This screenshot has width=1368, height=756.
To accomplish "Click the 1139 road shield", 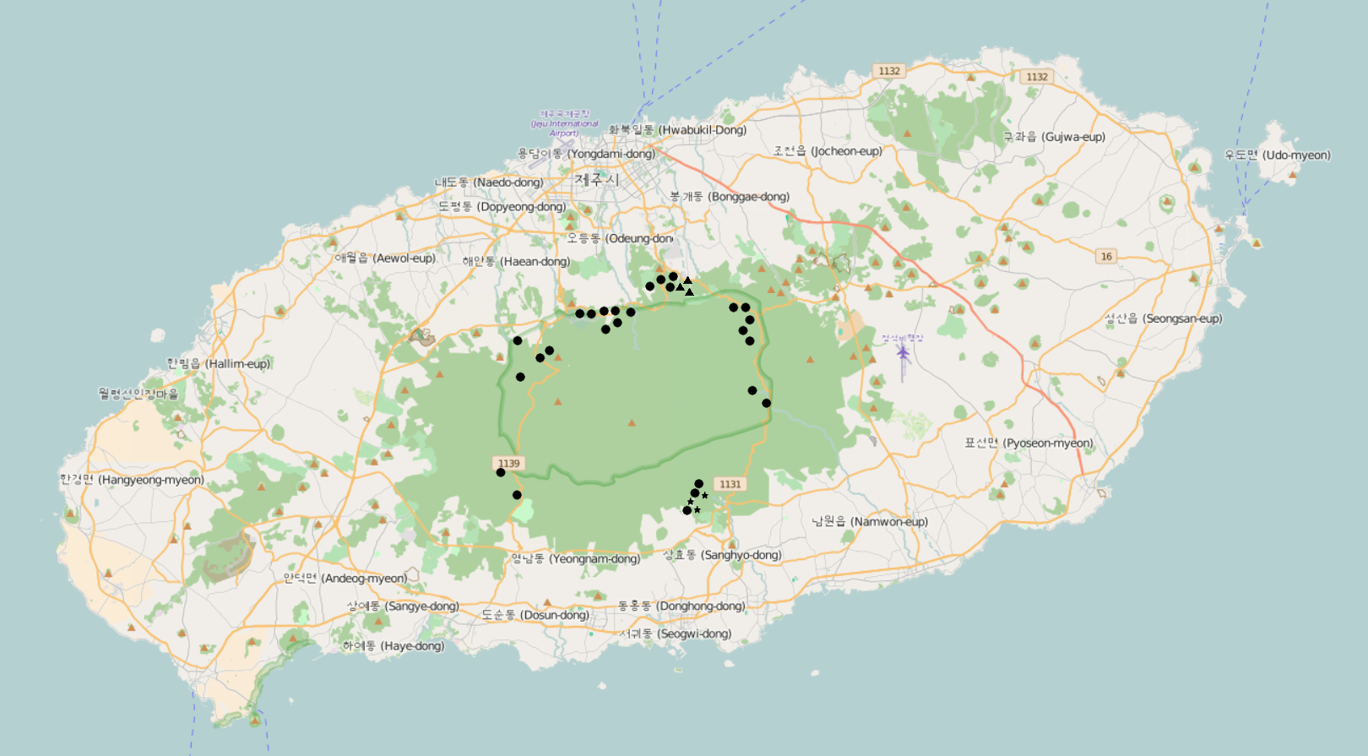I will click(x=508, y=463).
